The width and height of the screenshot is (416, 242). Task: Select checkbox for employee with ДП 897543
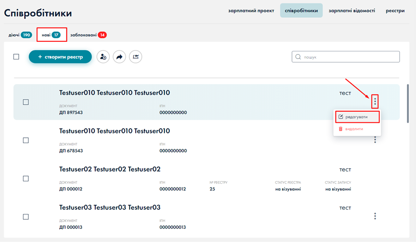tap(26, 102)
